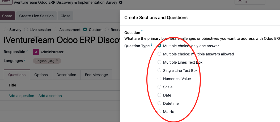Viewport: 280px width, 122px height.
Task: Switch to the Options tab
Action: pos(41,75)
